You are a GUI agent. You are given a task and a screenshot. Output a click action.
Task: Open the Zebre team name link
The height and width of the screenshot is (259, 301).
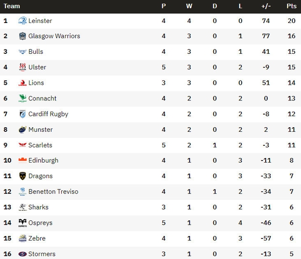(x=37, y=238)
